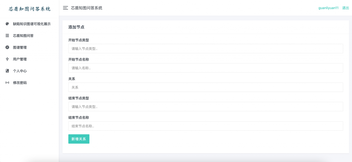Click the portrait icon beside 个人中心
The width and height of the screenshot is (352, 162).
pos(7,71)
